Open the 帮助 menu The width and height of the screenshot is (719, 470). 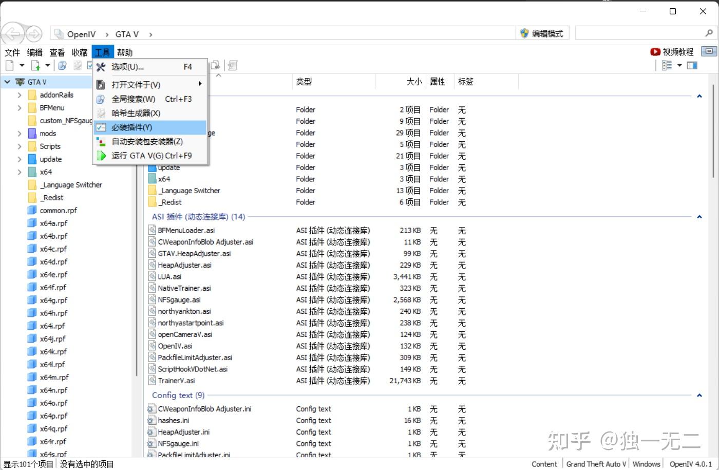(124, 51)
